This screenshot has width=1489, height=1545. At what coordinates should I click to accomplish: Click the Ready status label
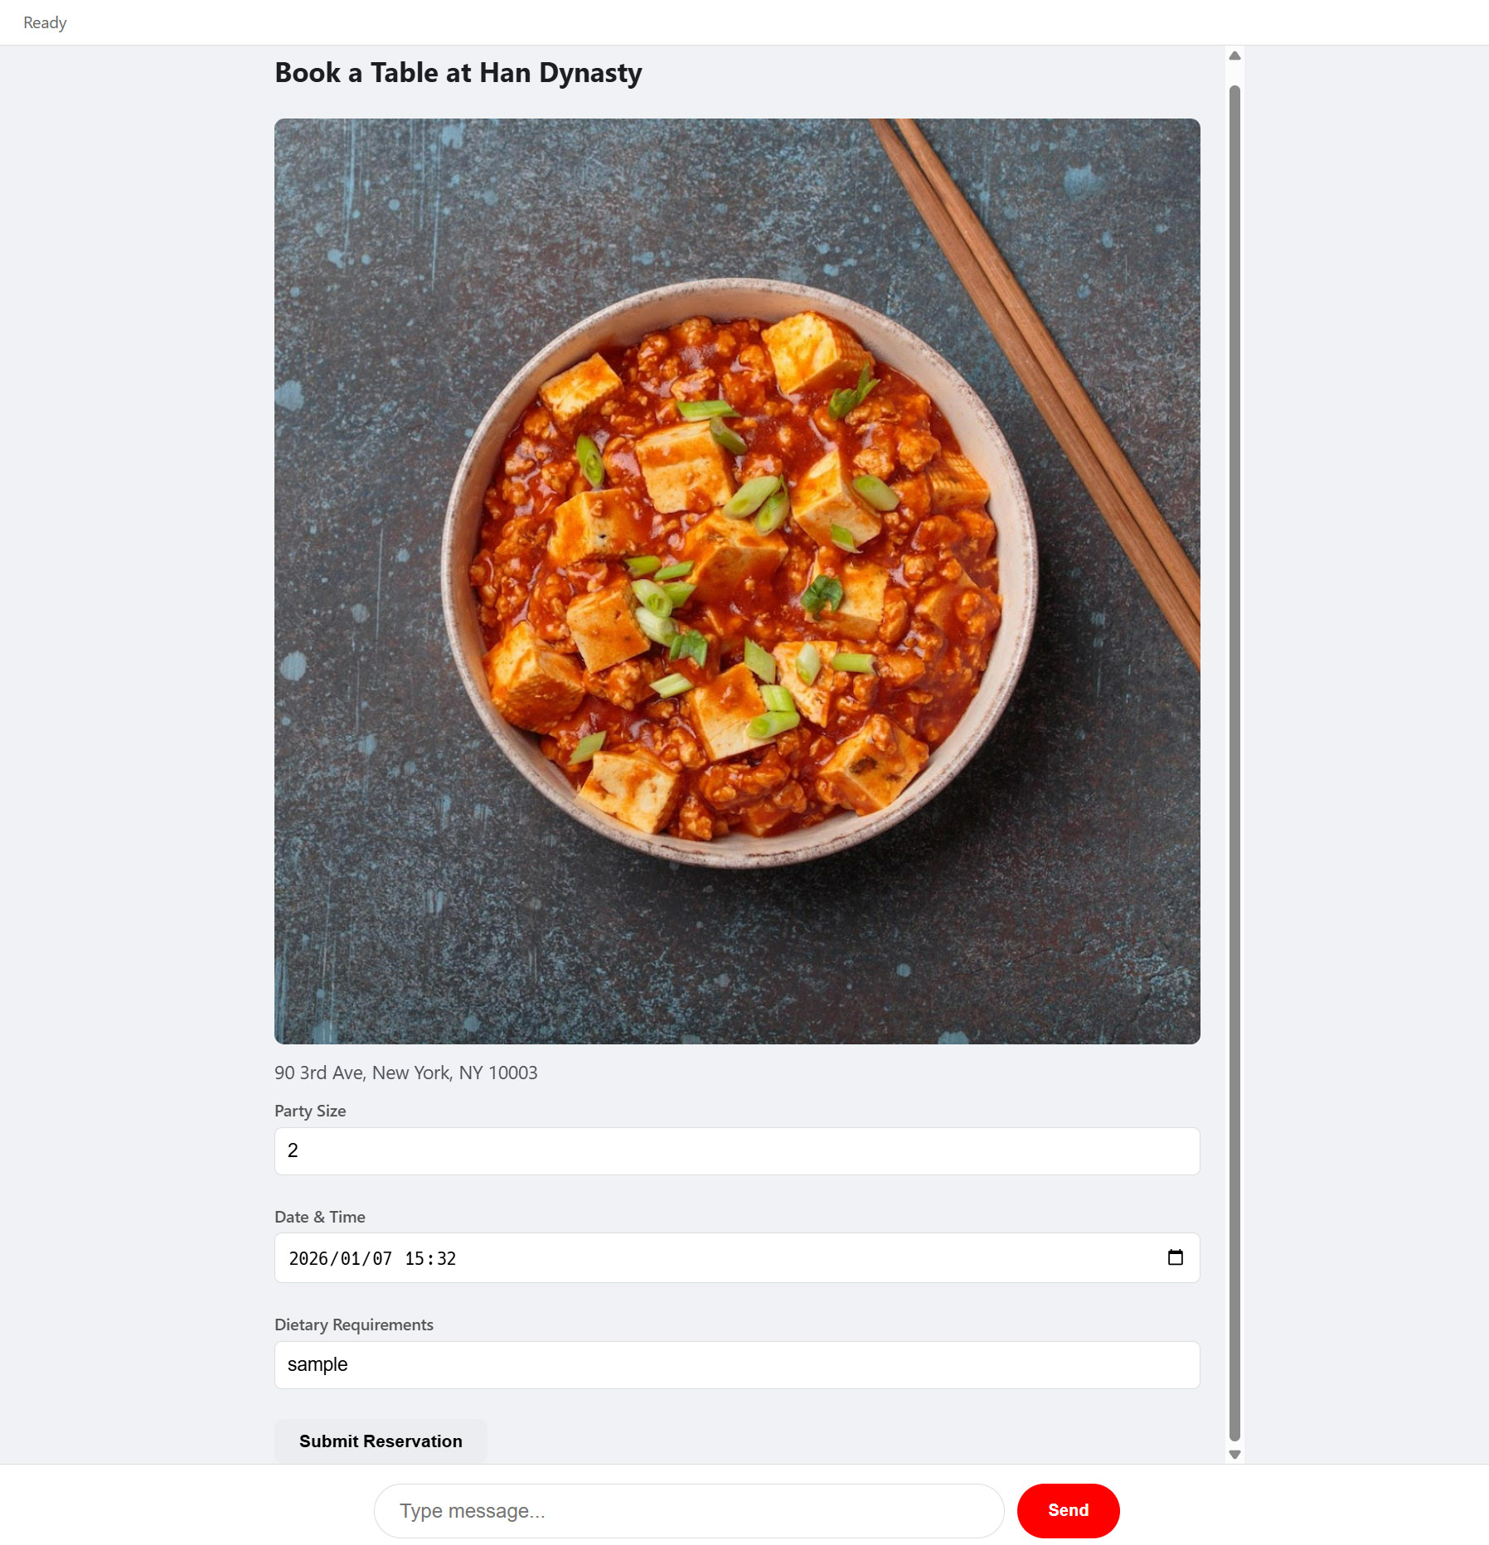click(45, 22)
